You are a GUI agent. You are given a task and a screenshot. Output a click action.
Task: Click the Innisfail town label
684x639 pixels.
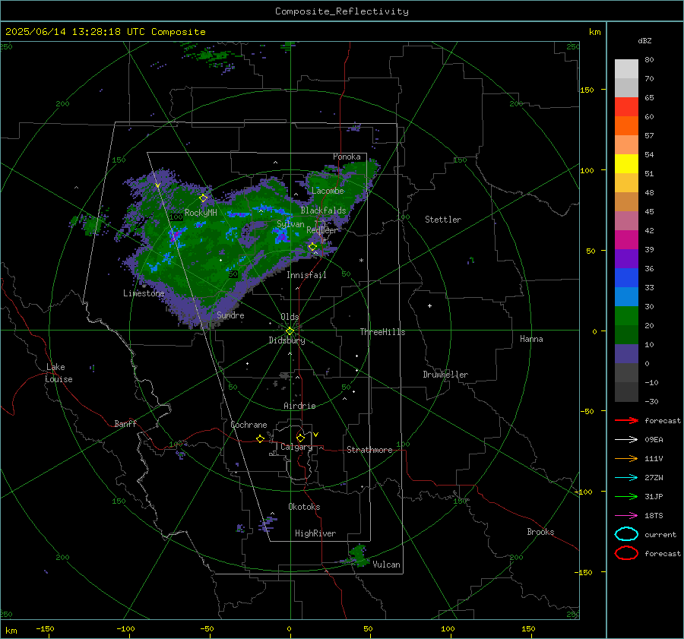coord(306,275)
